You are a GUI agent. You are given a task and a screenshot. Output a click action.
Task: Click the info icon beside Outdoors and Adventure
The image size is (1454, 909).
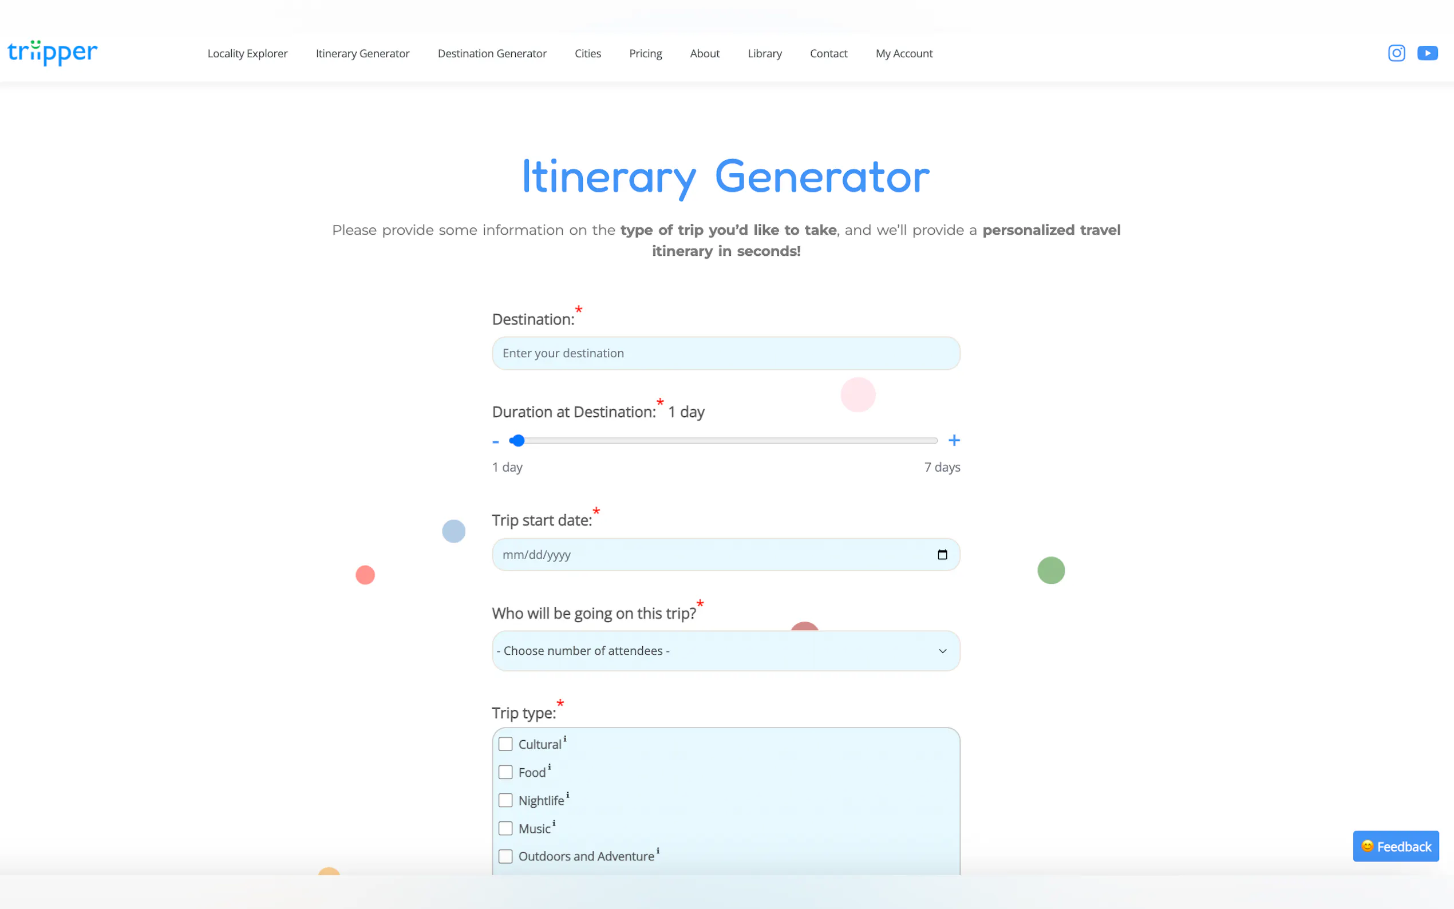658,851
